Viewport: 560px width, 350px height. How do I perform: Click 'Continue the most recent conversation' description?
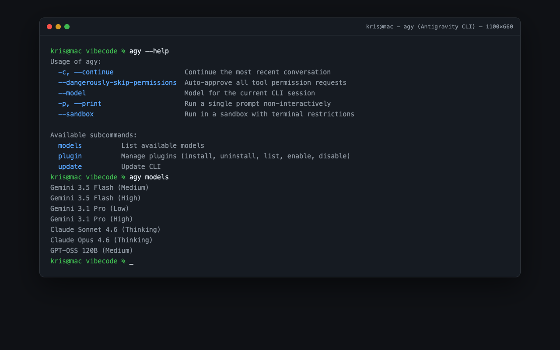[258, 72]
